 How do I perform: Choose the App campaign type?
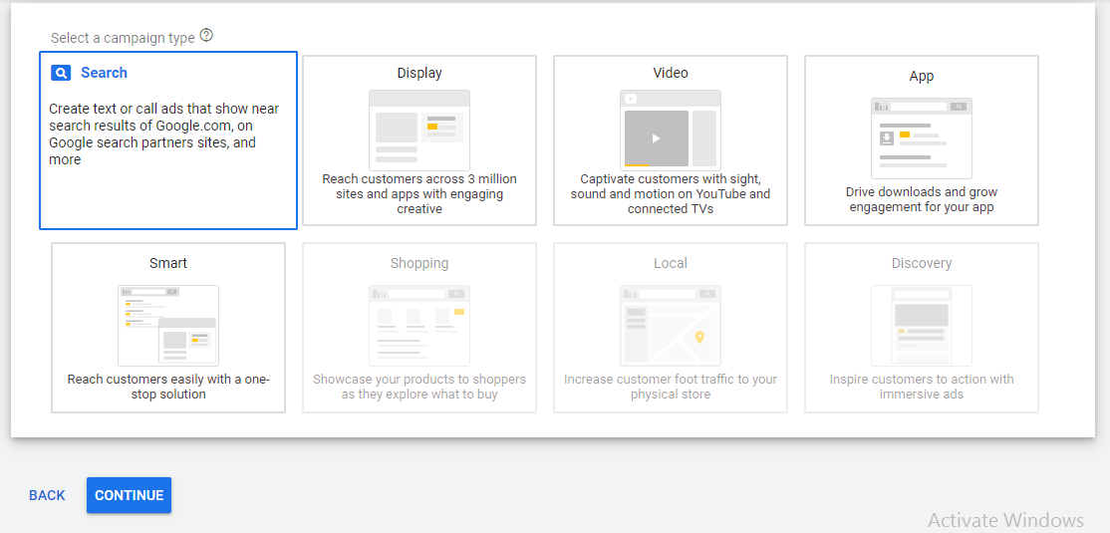pos(922,140)
